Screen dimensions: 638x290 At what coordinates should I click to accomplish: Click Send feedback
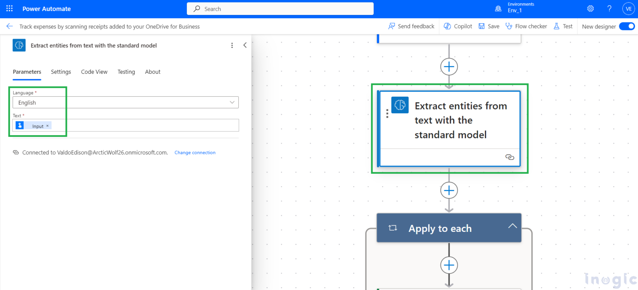click(x=411, y=26)
